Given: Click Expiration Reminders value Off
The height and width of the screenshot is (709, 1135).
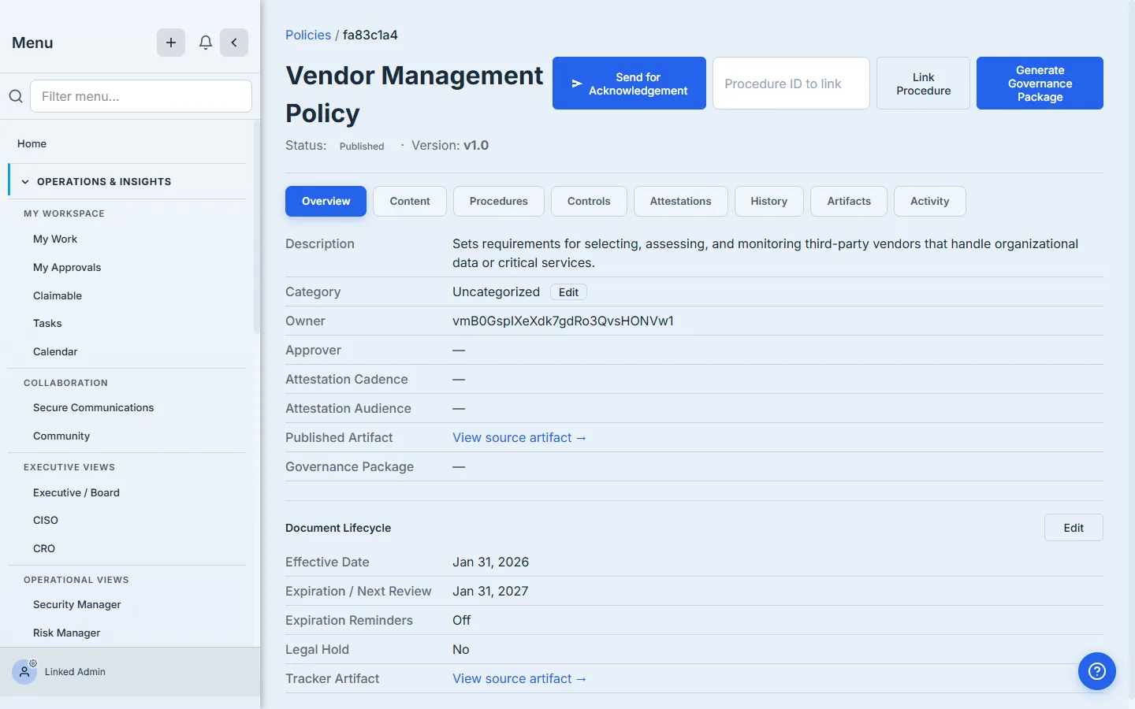Looking at the screenshot, I should [x=461, y=620].
